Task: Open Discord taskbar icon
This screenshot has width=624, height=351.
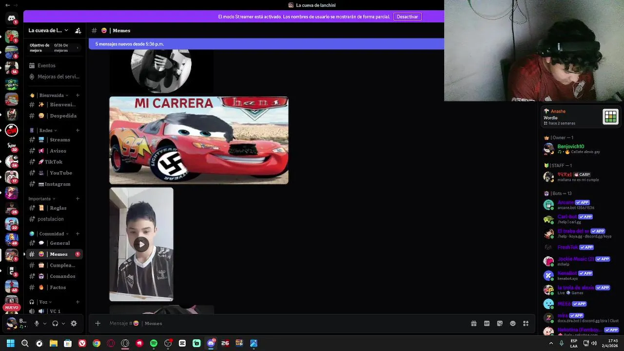Action: tap(211, 343)
